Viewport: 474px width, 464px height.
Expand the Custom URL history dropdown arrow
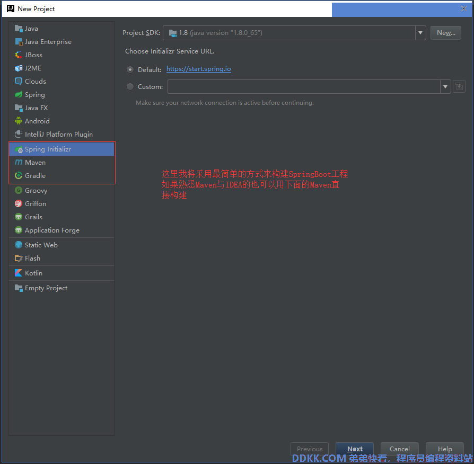(x=445, y=87)
